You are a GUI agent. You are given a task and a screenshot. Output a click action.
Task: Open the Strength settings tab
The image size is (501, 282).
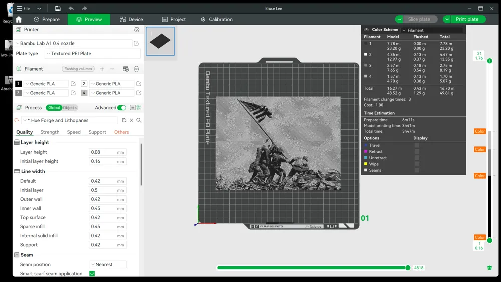(x=50, y=132)
